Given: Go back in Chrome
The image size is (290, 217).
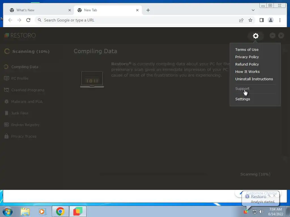Looking at the screenshot, I should [10, 20].
